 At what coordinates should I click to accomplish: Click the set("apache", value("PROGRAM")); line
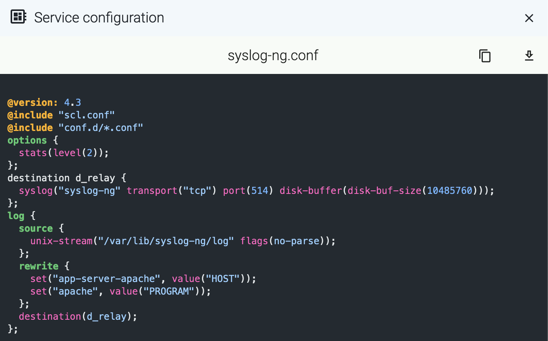[x=121, y=291]
